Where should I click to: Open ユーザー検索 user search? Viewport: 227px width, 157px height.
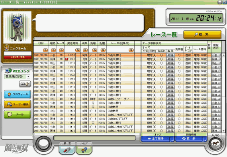point(18,104)
